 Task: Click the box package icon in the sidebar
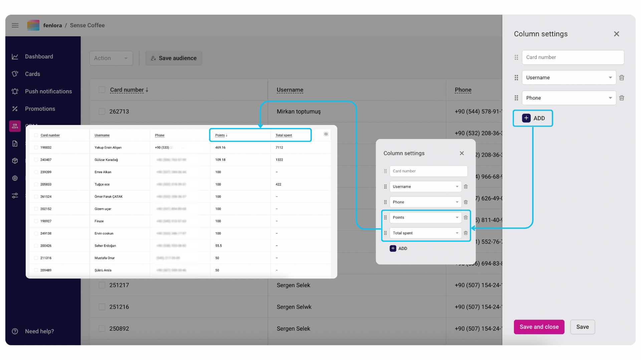pos(15,161)
